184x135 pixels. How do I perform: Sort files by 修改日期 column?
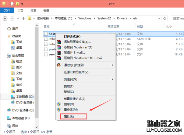coord(113,26)
